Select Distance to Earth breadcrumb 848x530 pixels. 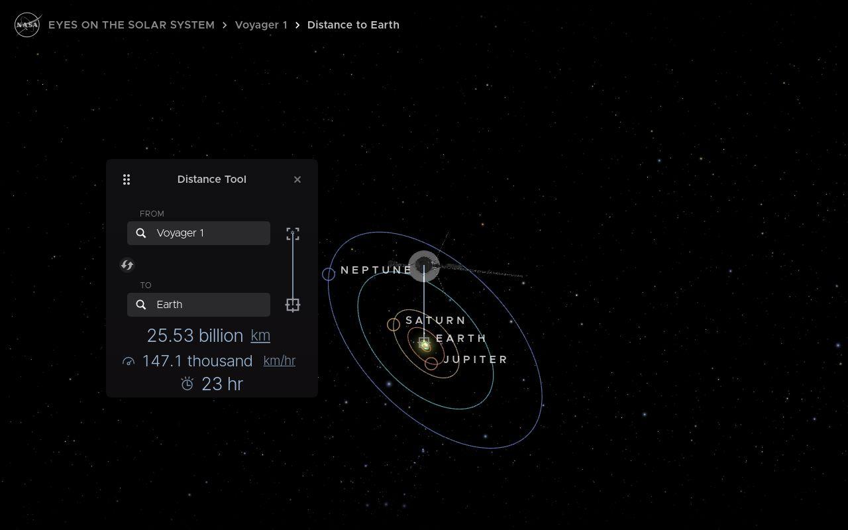pos(353,25)
